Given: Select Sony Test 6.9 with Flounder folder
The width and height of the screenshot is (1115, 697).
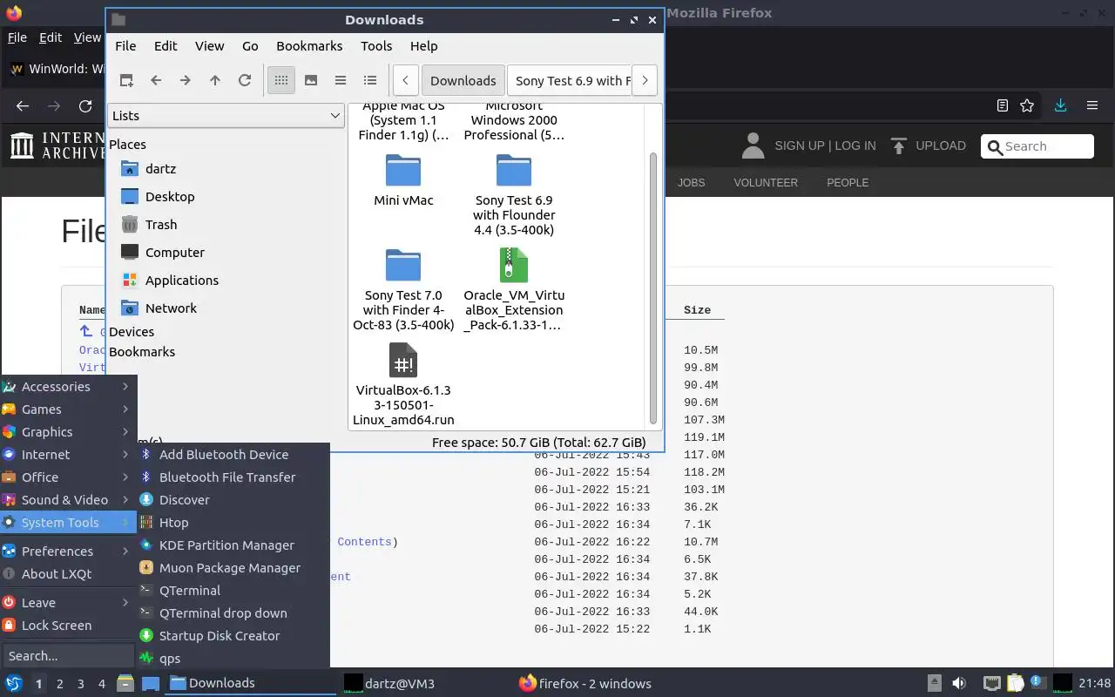Looking at the screenshot, I should click(x=514, y=194).
